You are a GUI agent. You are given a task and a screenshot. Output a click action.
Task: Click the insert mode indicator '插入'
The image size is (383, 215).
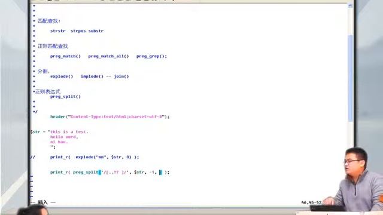(x=42, y=202)
